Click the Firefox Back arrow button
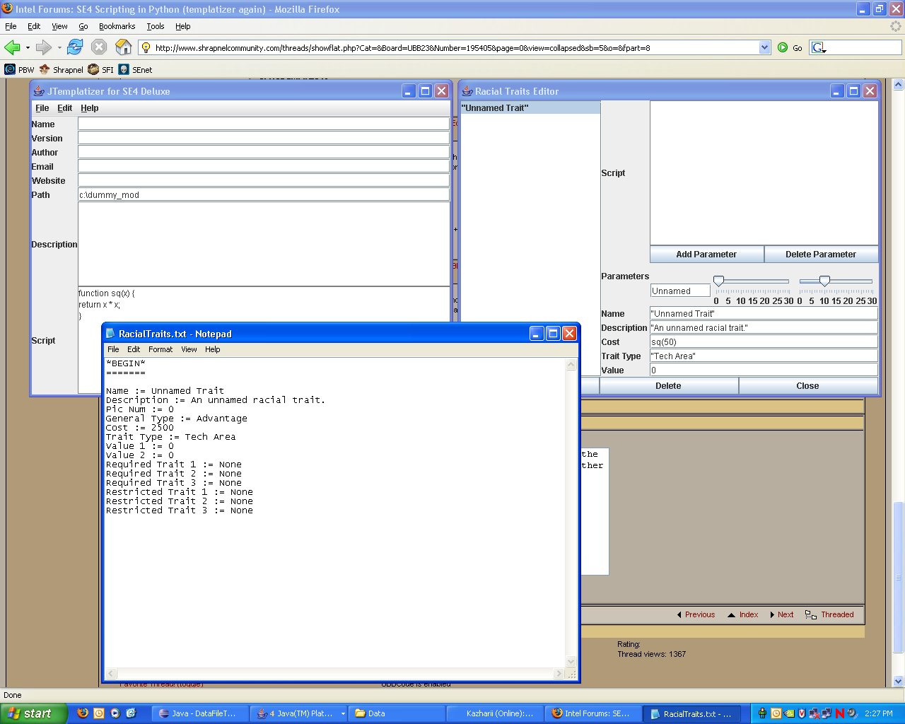Screen dimensions: 905x724 point(12,47)
